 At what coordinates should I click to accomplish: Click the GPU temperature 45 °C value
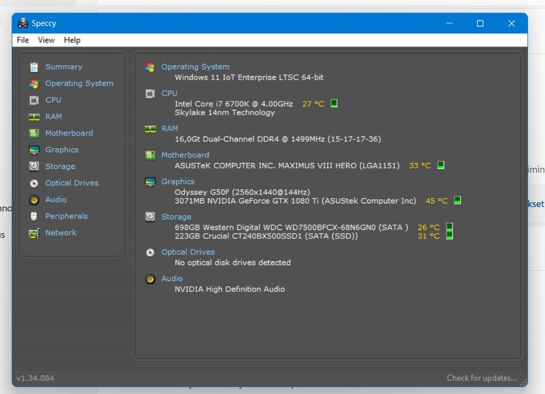click(x=437, y=201)
